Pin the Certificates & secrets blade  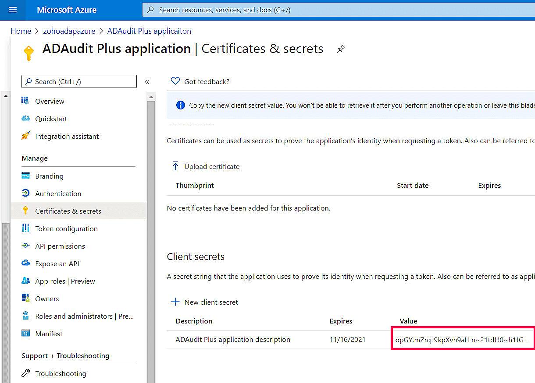(x=341, y=49)
